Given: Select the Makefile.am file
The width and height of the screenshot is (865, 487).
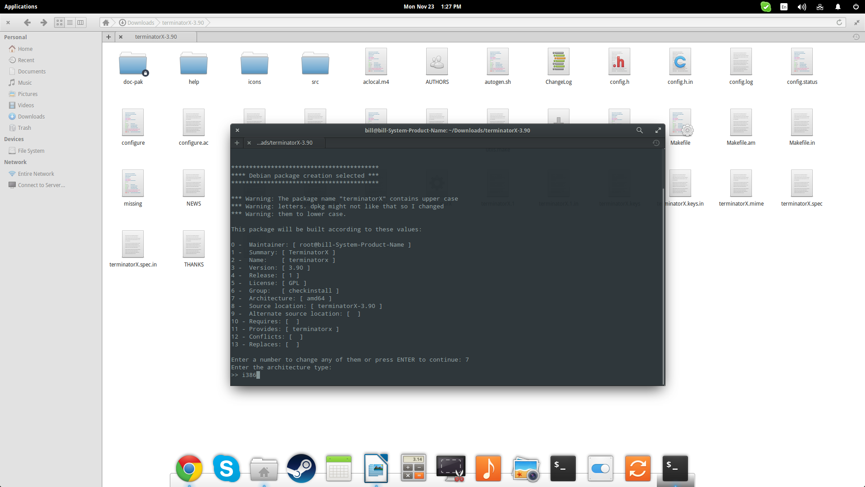Looking at the screenshot, I should [x=741, y=128].
